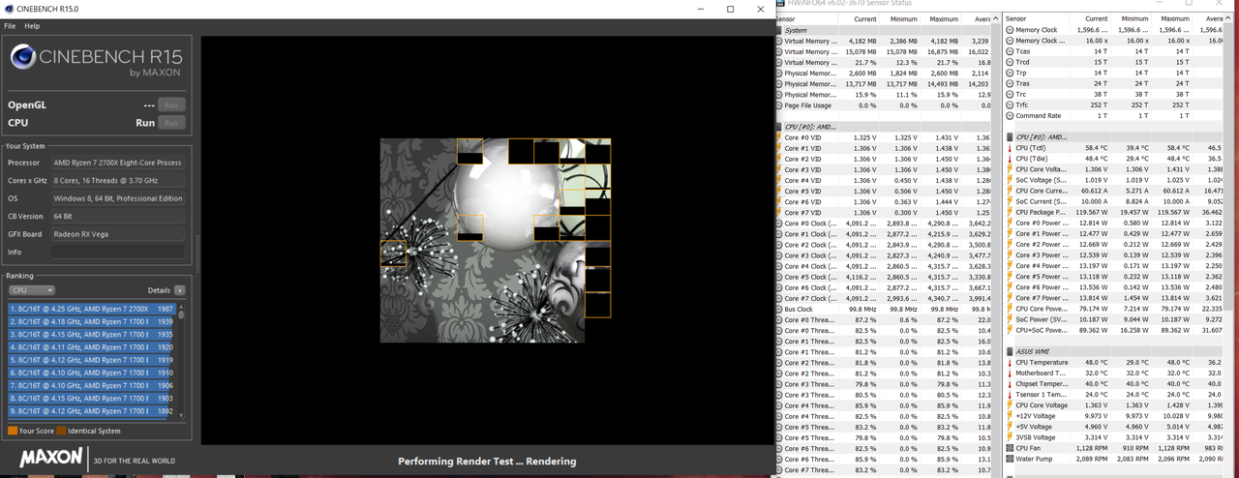The height and width of the screenshot is (478, 1239).
Task: Click the Details arrow button in Ranking
Action: (x=179, y=290)
